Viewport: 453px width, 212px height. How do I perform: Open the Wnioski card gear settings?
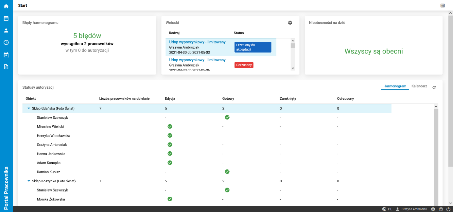[x=290, y=23]
